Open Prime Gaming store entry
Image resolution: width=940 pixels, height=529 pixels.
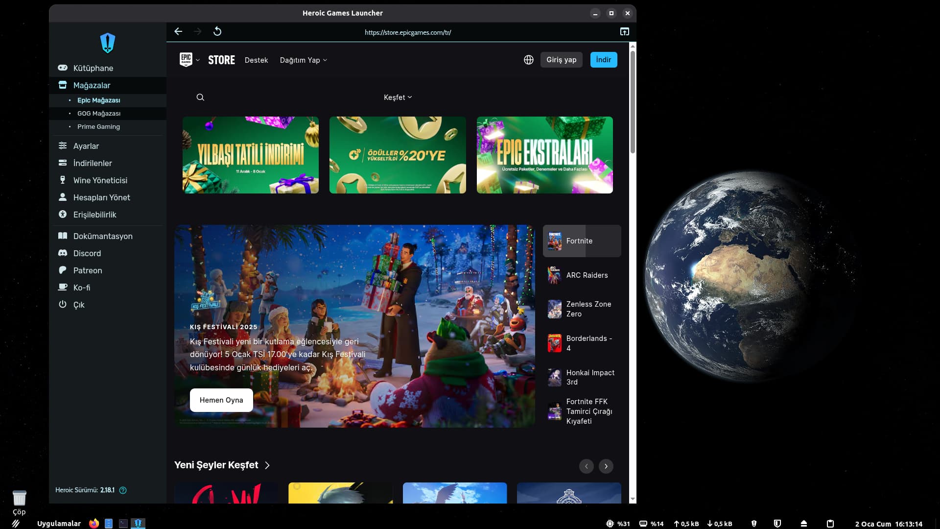[98, 127]
